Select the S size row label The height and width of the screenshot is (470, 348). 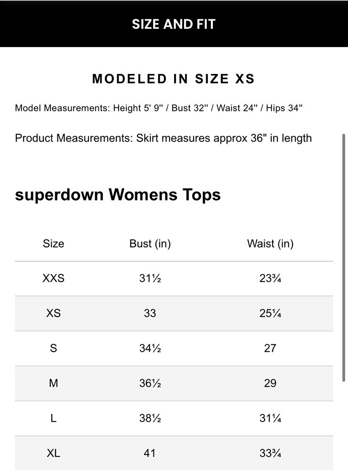pos(53,348)
